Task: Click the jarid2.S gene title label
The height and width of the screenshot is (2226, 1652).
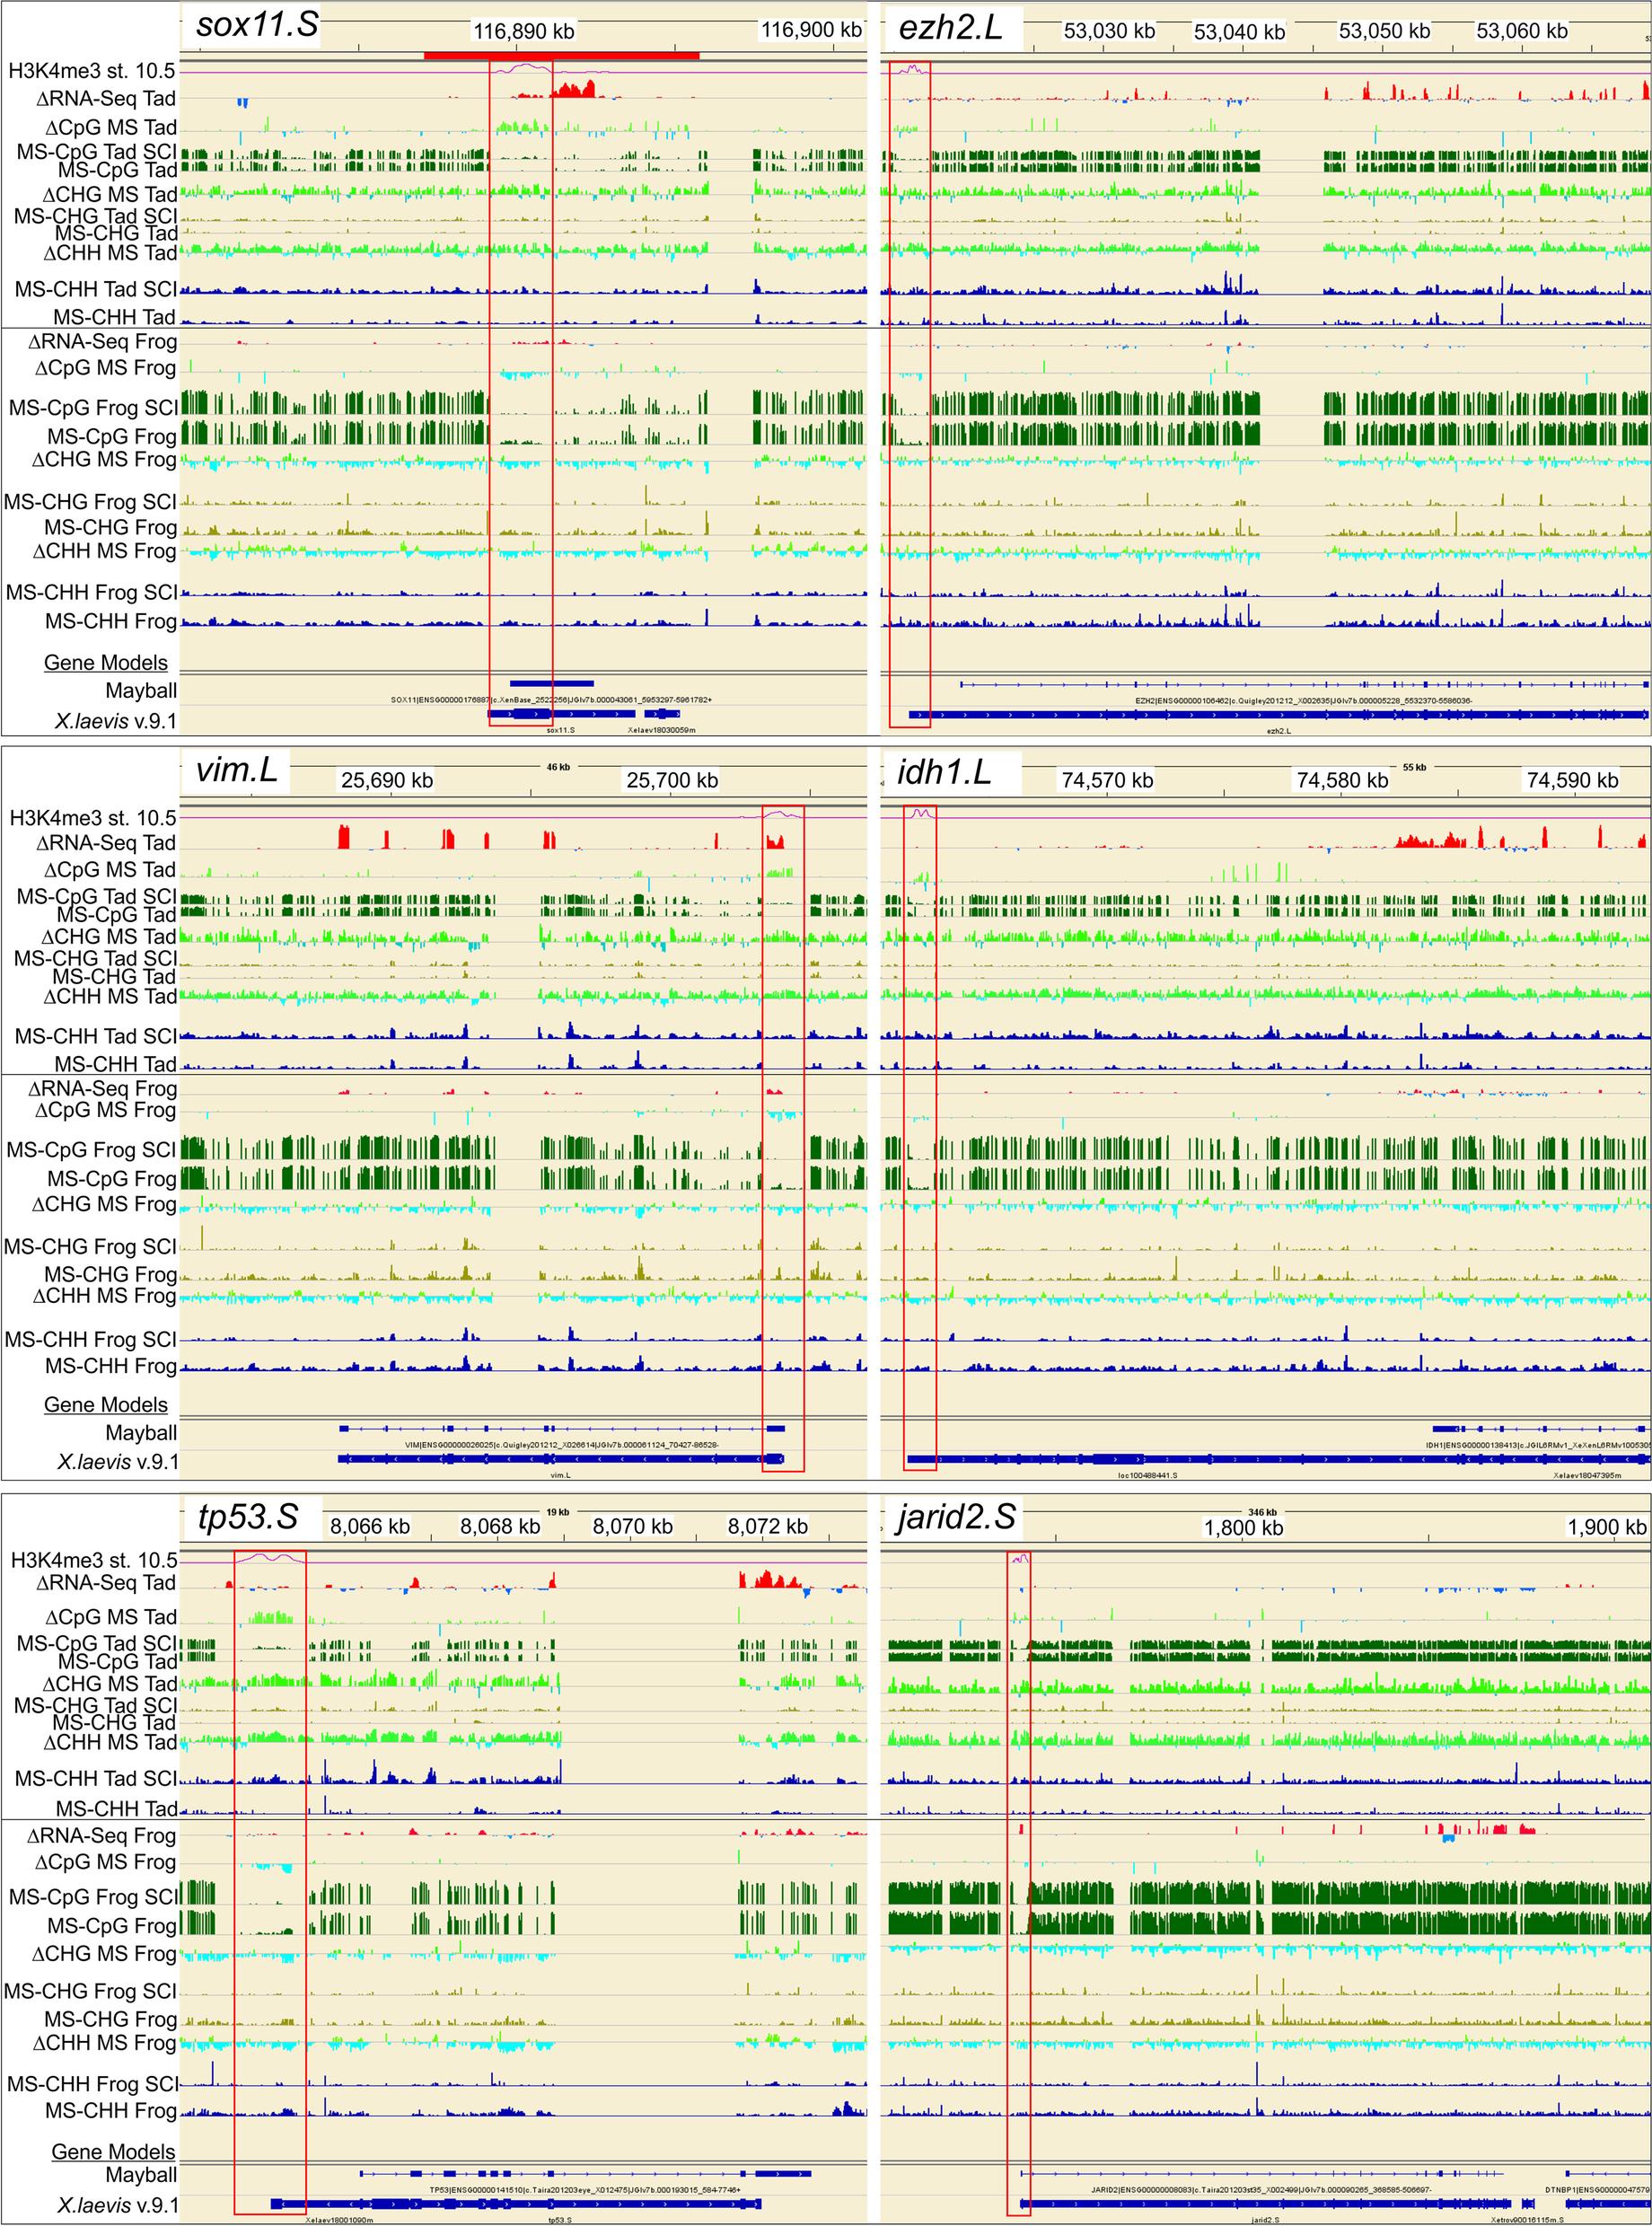Action: (x=956, y=1516)
